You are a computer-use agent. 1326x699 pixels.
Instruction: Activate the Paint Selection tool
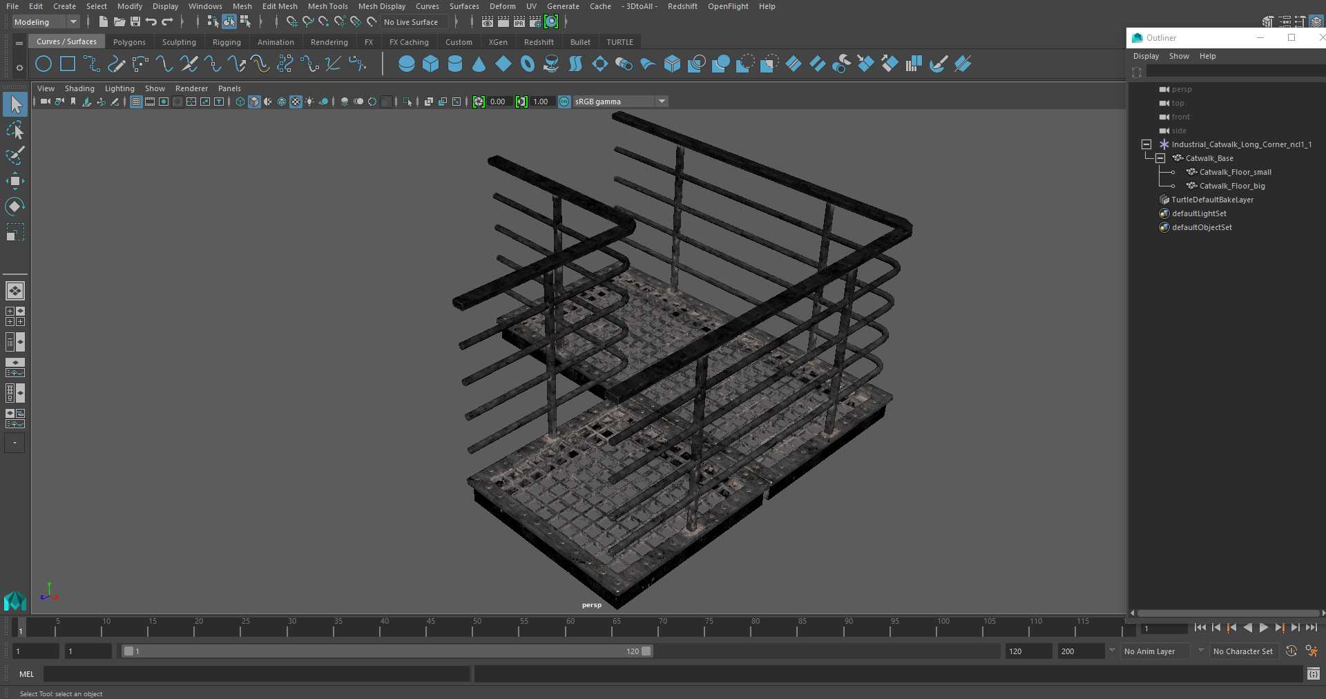[x=15, y=155]
